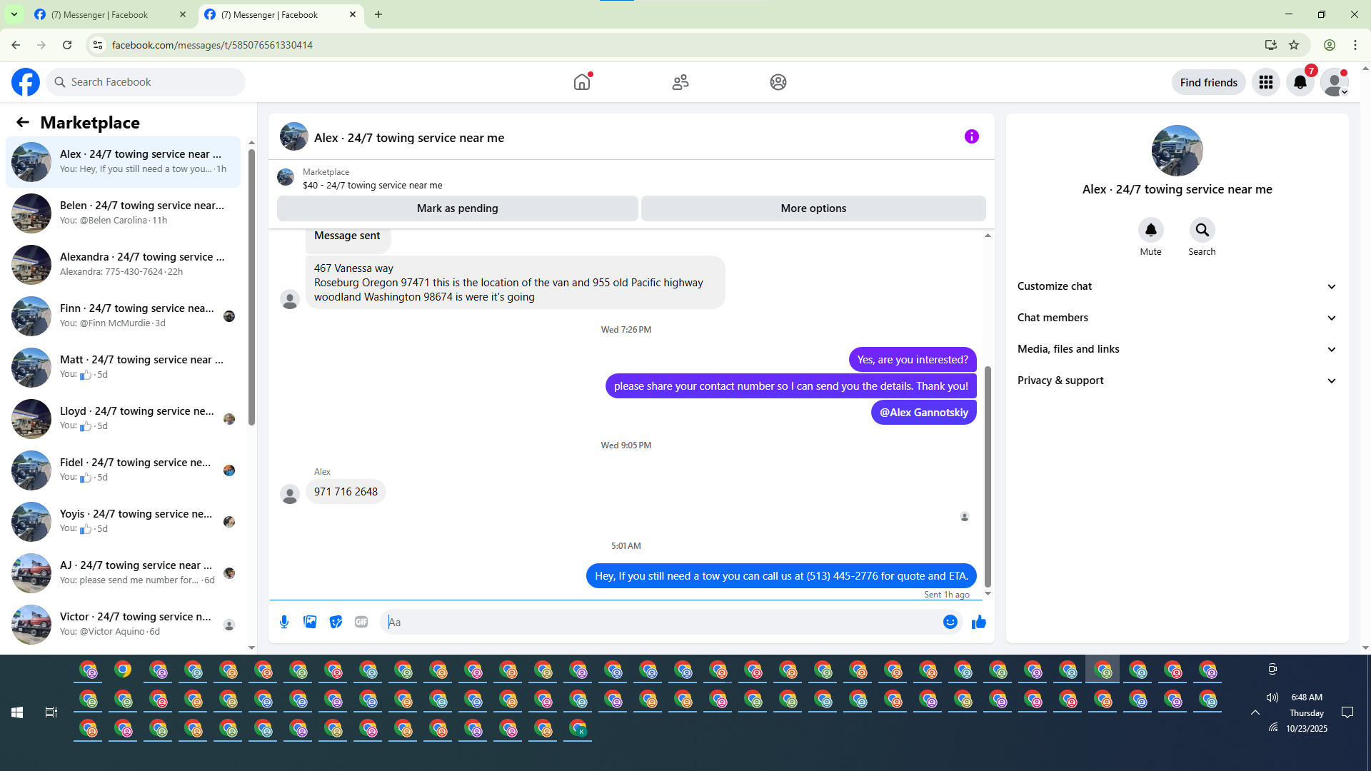This screenshot has width=1371, height=771.
Task: Send a thumbs-up like
Action: (978, 622)
